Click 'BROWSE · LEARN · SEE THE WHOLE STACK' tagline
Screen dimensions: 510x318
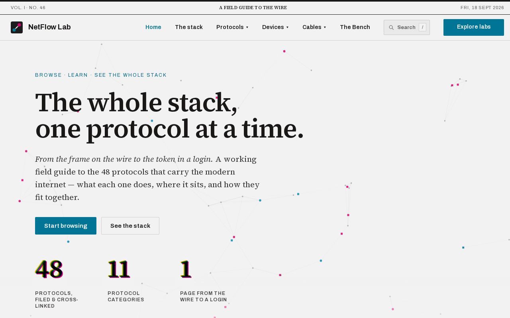(x=101, y=75)
